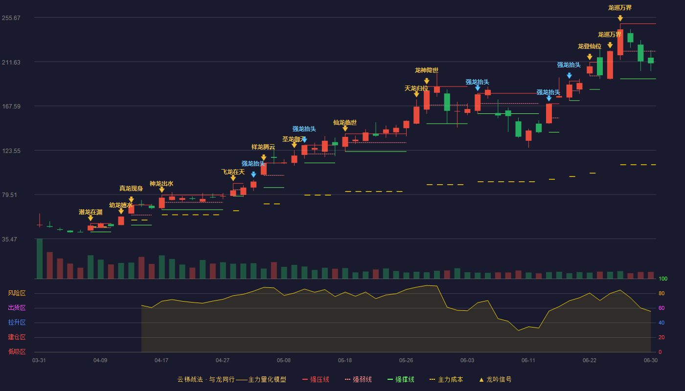Toggle the 强弱线 legend series
This screenshot has width=685, height=391.
pyautogui.click(x=358, y=379)
